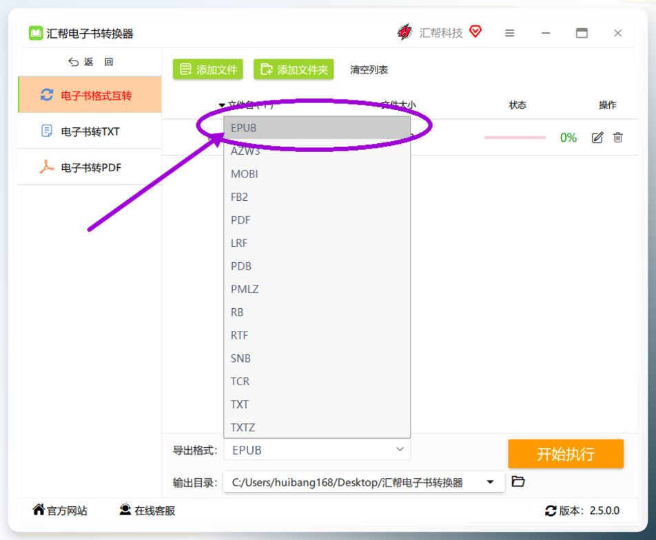Click the 汇帮科技 brand logo icon

(404, 32)
